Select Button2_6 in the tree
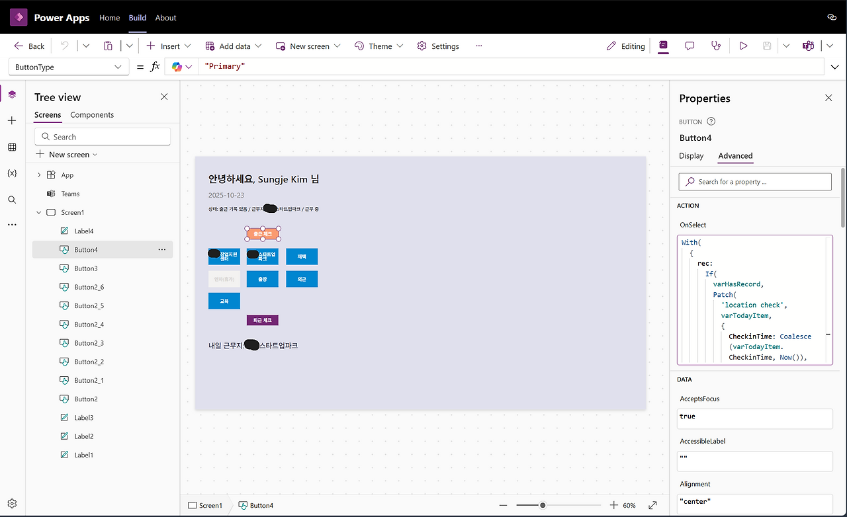Image resolution: width=847 pixels, height=517 pixels. [89, 287]
